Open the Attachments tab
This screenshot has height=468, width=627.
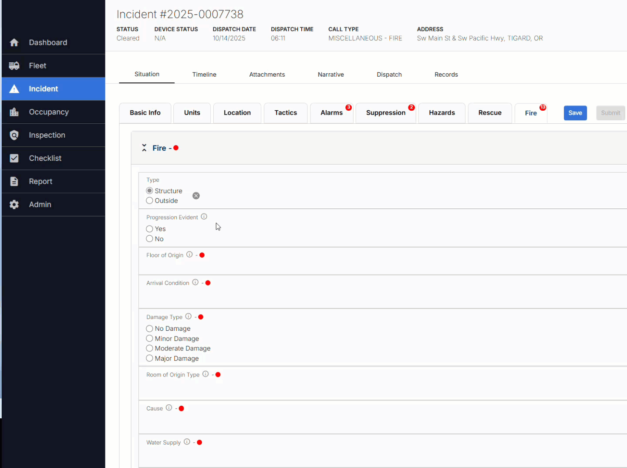(267, 75)
